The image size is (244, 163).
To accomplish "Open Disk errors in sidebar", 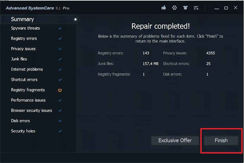I will click(20, 121).
